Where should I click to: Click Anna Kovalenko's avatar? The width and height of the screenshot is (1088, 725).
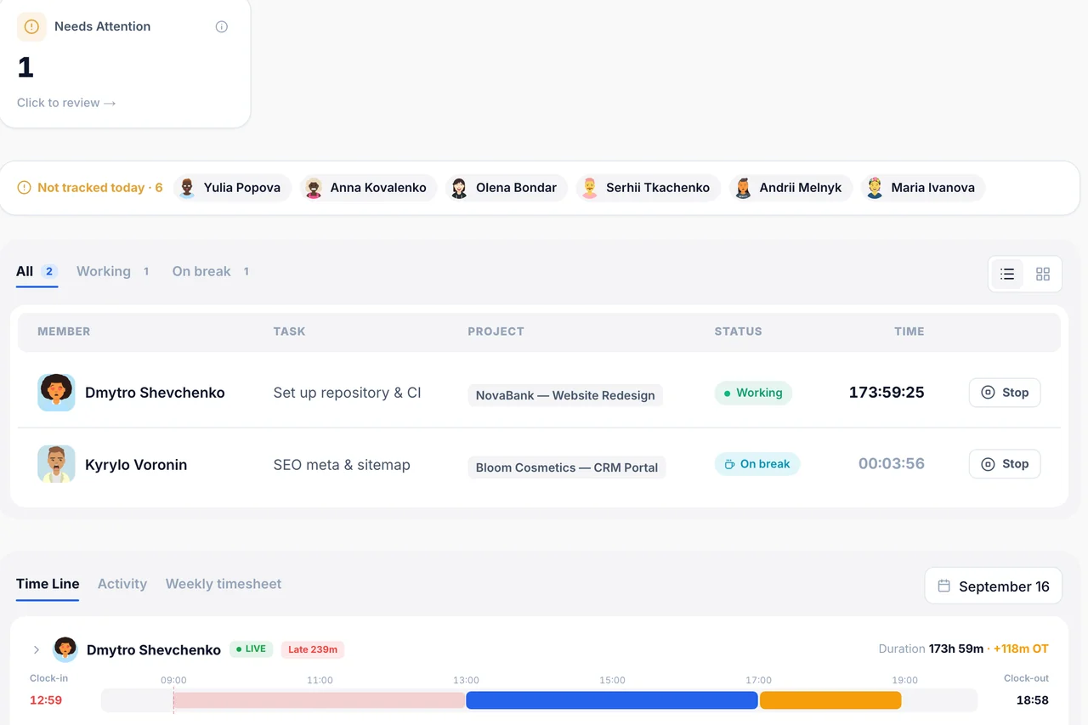[x=314, y=188]
